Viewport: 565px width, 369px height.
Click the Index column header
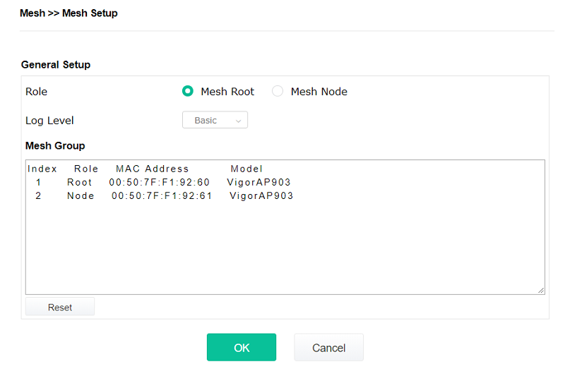click(42, 169)
